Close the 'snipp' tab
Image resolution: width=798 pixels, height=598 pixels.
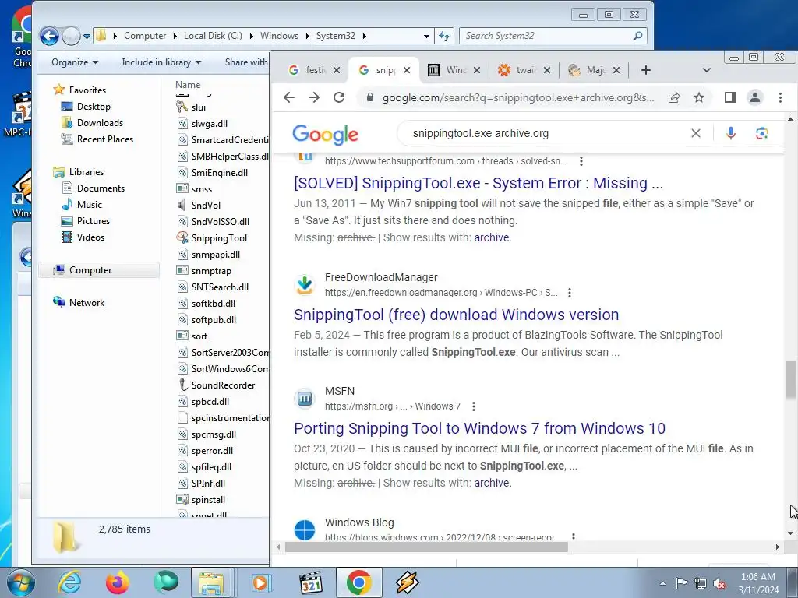[407, 70]
